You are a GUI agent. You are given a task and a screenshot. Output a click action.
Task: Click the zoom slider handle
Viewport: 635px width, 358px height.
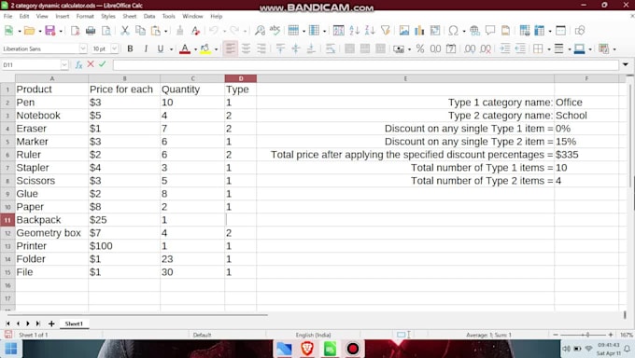[587, 335]
